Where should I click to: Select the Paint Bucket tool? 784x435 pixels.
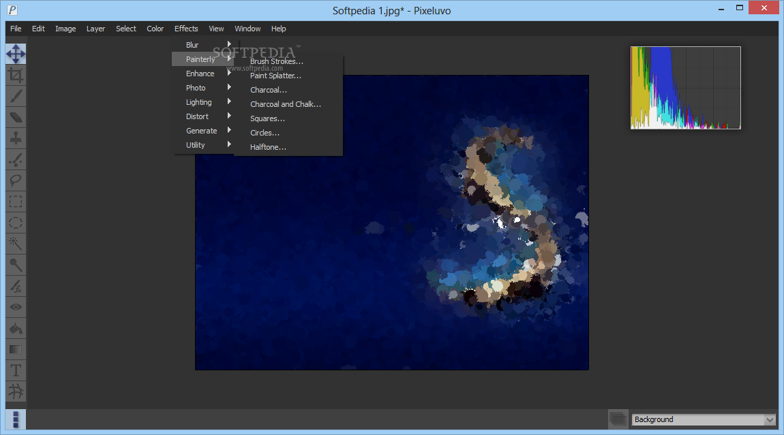16,328
